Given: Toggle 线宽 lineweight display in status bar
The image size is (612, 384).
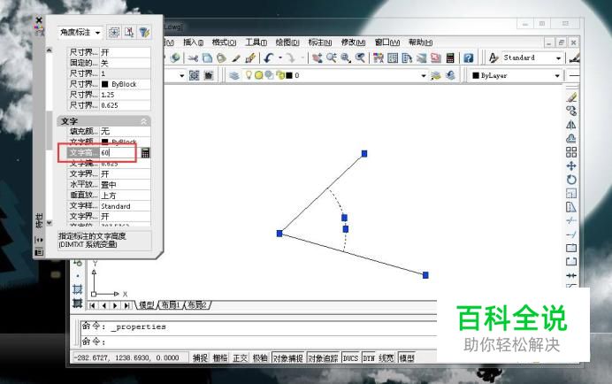Looking at the screenshot, I should 386,357.
